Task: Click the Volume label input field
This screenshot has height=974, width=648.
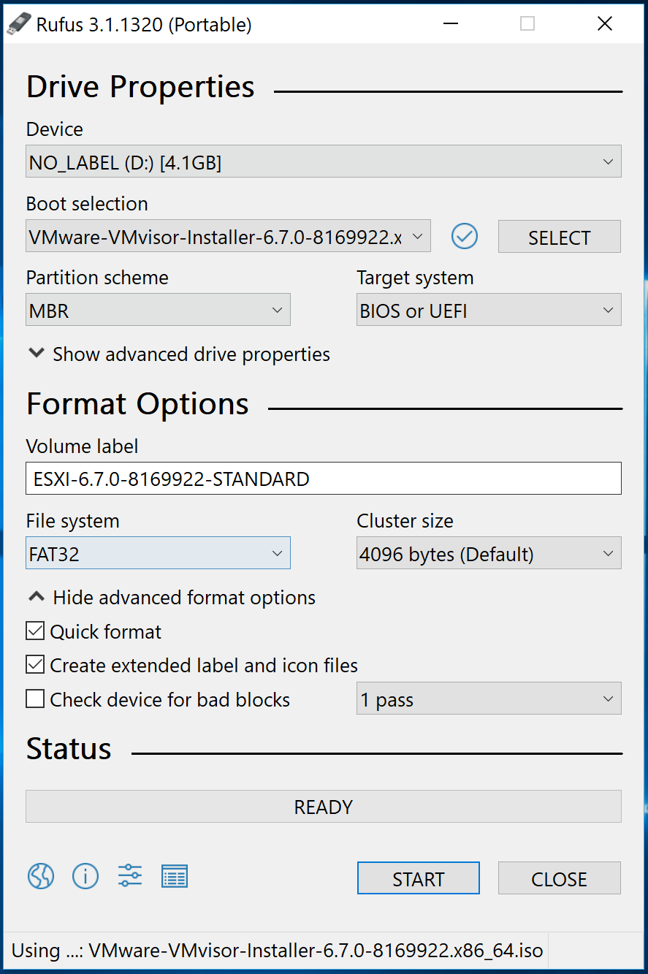Action: pos(324,479)
